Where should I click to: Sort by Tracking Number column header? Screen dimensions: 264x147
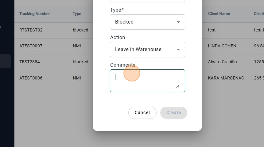[34, 14]
